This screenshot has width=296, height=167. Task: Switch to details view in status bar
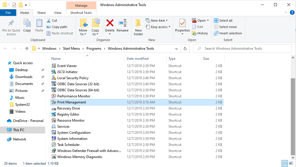pyautogui.click(x=285, y=163)
